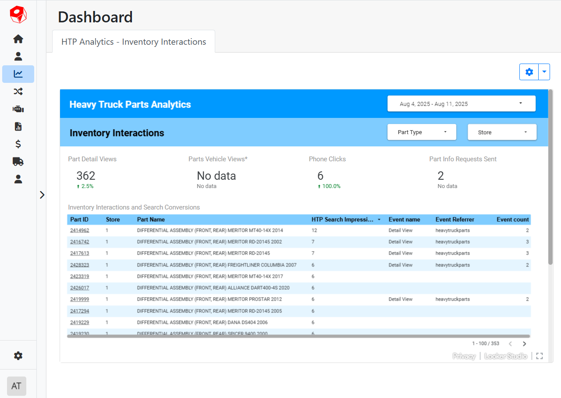Image resolution: width=561 pixels, height=398 pixels.
Task: Open the dollar sign sidebar icon
Action: click(18, 144)
